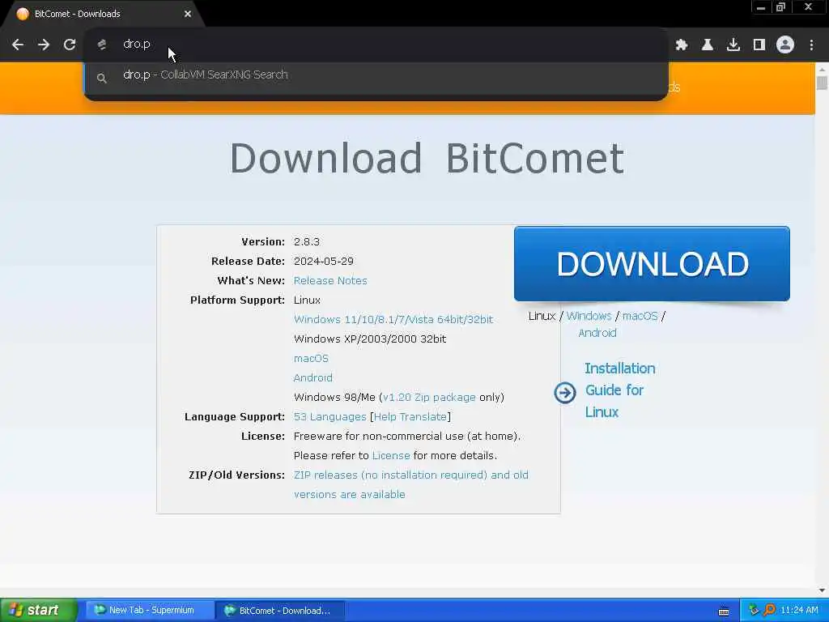Open the Extensions puzzle icon
829x622 pixels.
[x=682, y=45]
